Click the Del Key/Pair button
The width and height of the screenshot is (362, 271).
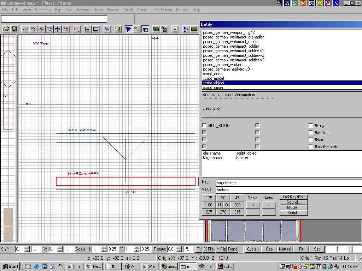293,197
